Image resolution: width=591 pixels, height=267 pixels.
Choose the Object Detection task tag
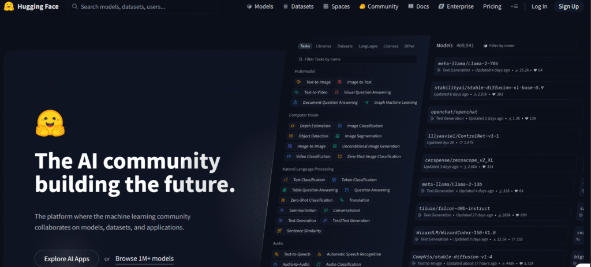coord(309,136)
